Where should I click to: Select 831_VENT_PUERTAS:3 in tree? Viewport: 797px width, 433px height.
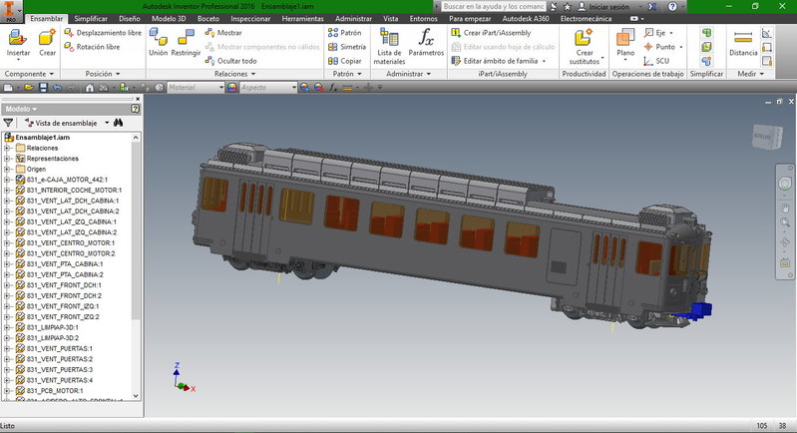[60, 369]
